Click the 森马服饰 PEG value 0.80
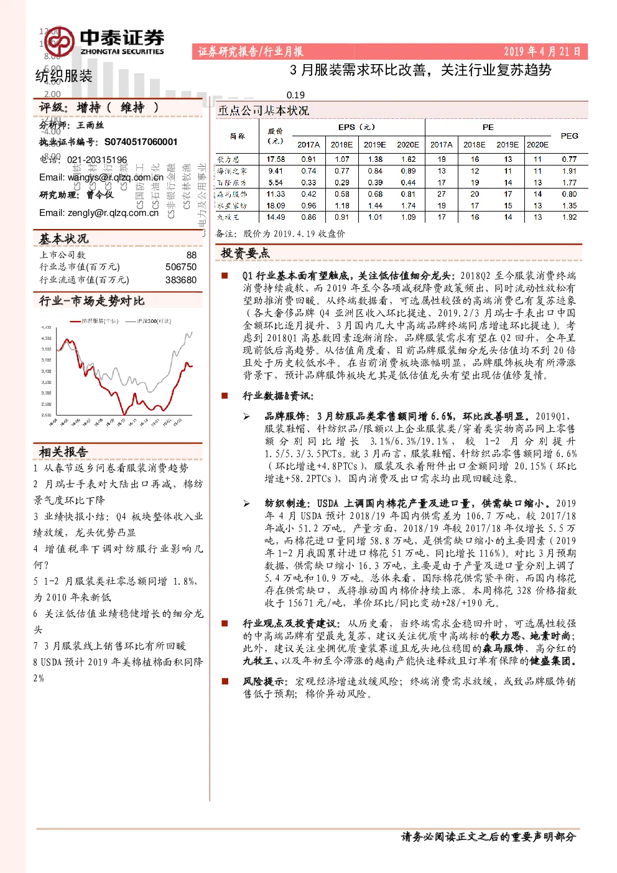Viewport: 617px width, 873px height. 569,194
